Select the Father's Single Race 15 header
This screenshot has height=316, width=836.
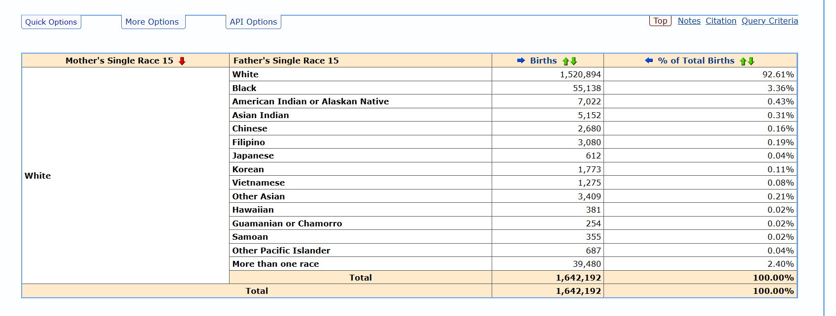pyautogui.click(x=286, y=61)
